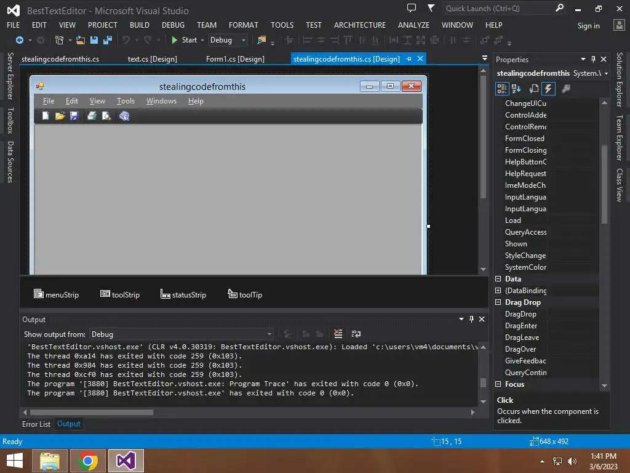Open the FILE menu of Visual Studio

click(14, 25)
